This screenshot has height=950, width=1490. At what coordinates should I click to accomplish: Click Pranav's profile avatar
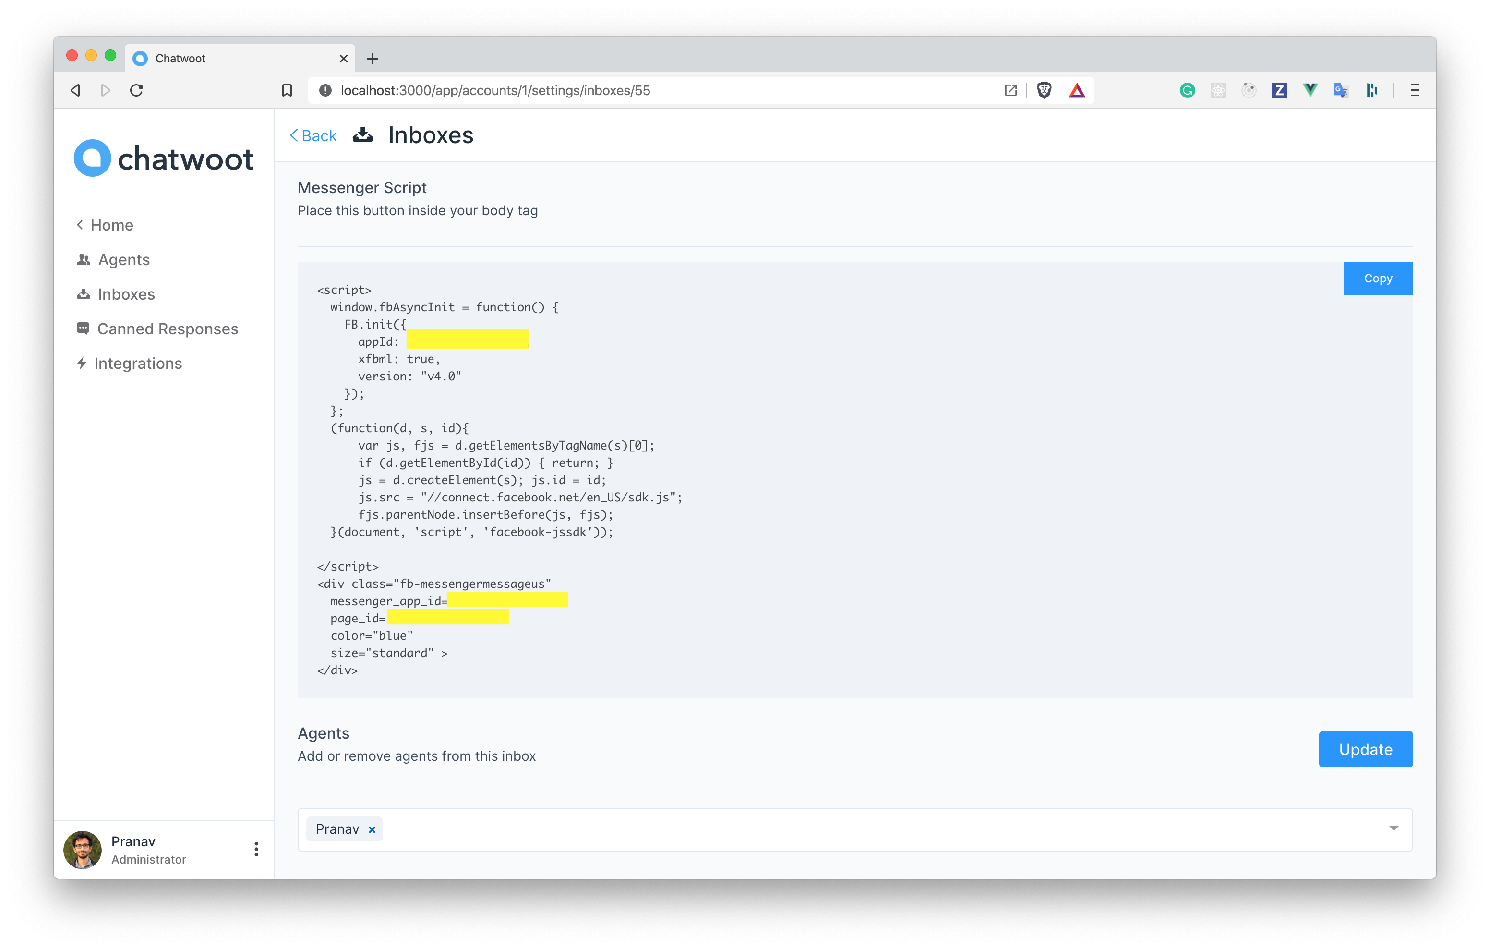[x=82, y=850]
